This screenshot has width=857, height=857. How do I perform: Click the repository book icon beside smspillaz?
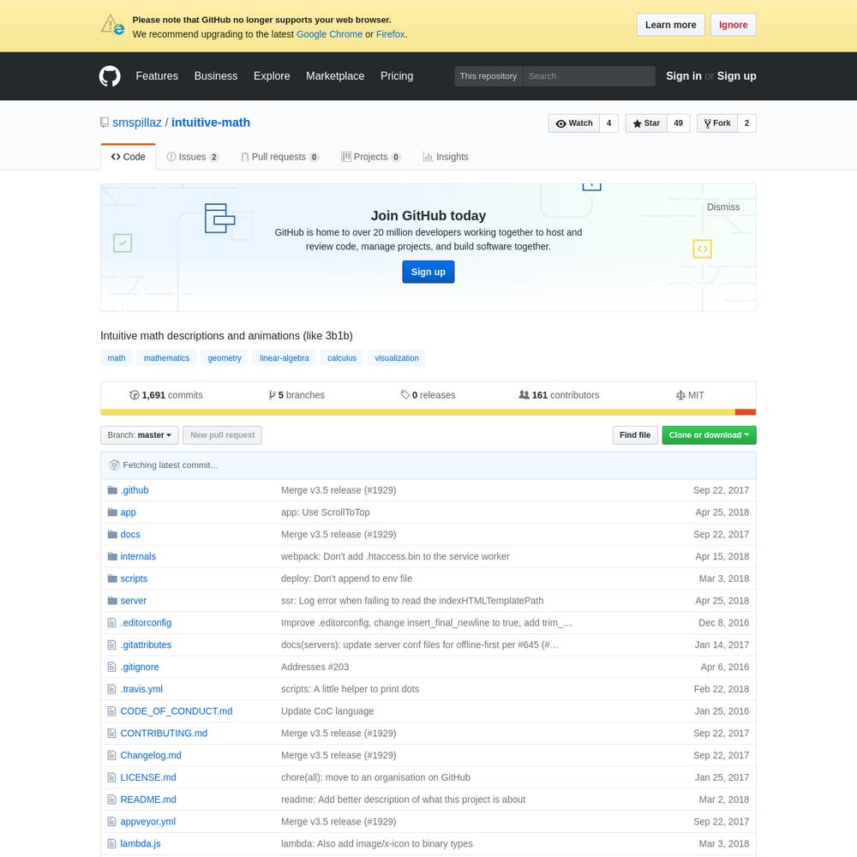(105, 123)
